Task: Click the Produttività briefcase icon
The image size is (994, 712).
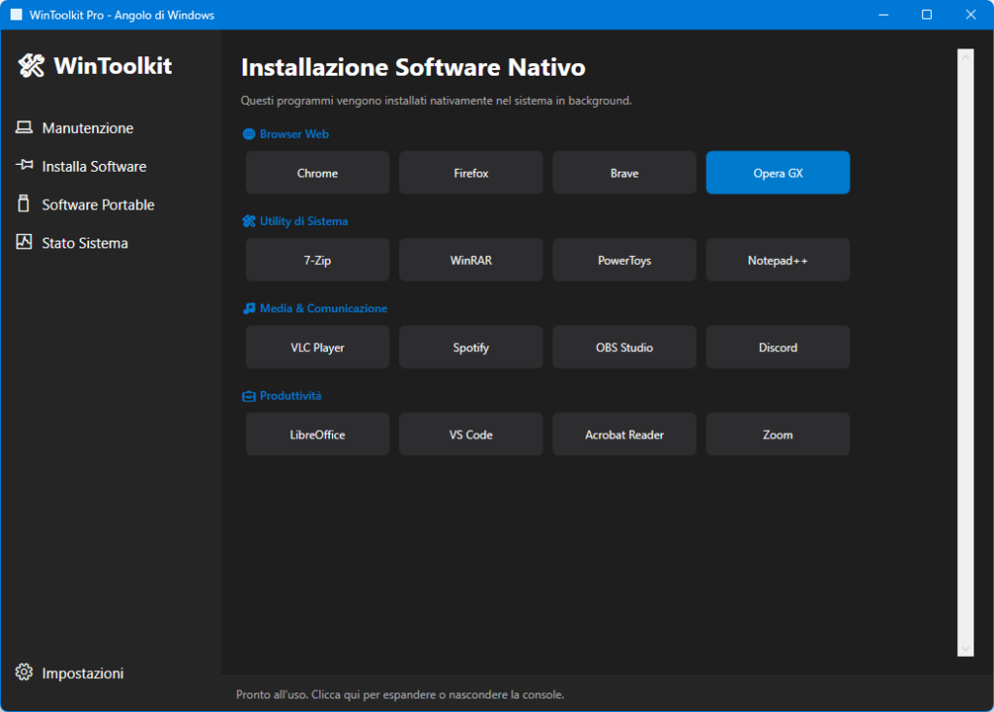Action: pos(249,396)
